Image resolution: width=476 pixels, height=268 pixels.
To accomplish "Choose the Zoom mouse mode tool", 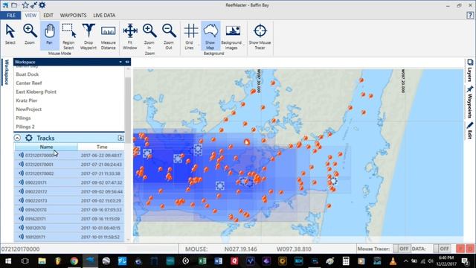I will 30,35.
